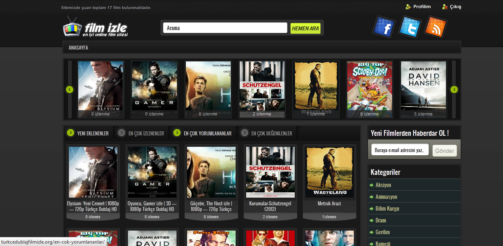Viewport: 503px width, 246px height.
Task: Click the arrow bullet next to Aksiyon
Action: 371,185
